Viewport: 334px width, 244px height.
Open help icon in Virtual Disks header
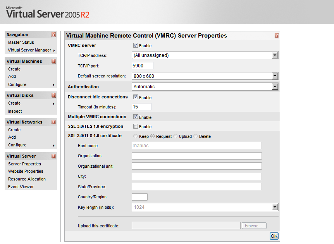tap(54, 95)
